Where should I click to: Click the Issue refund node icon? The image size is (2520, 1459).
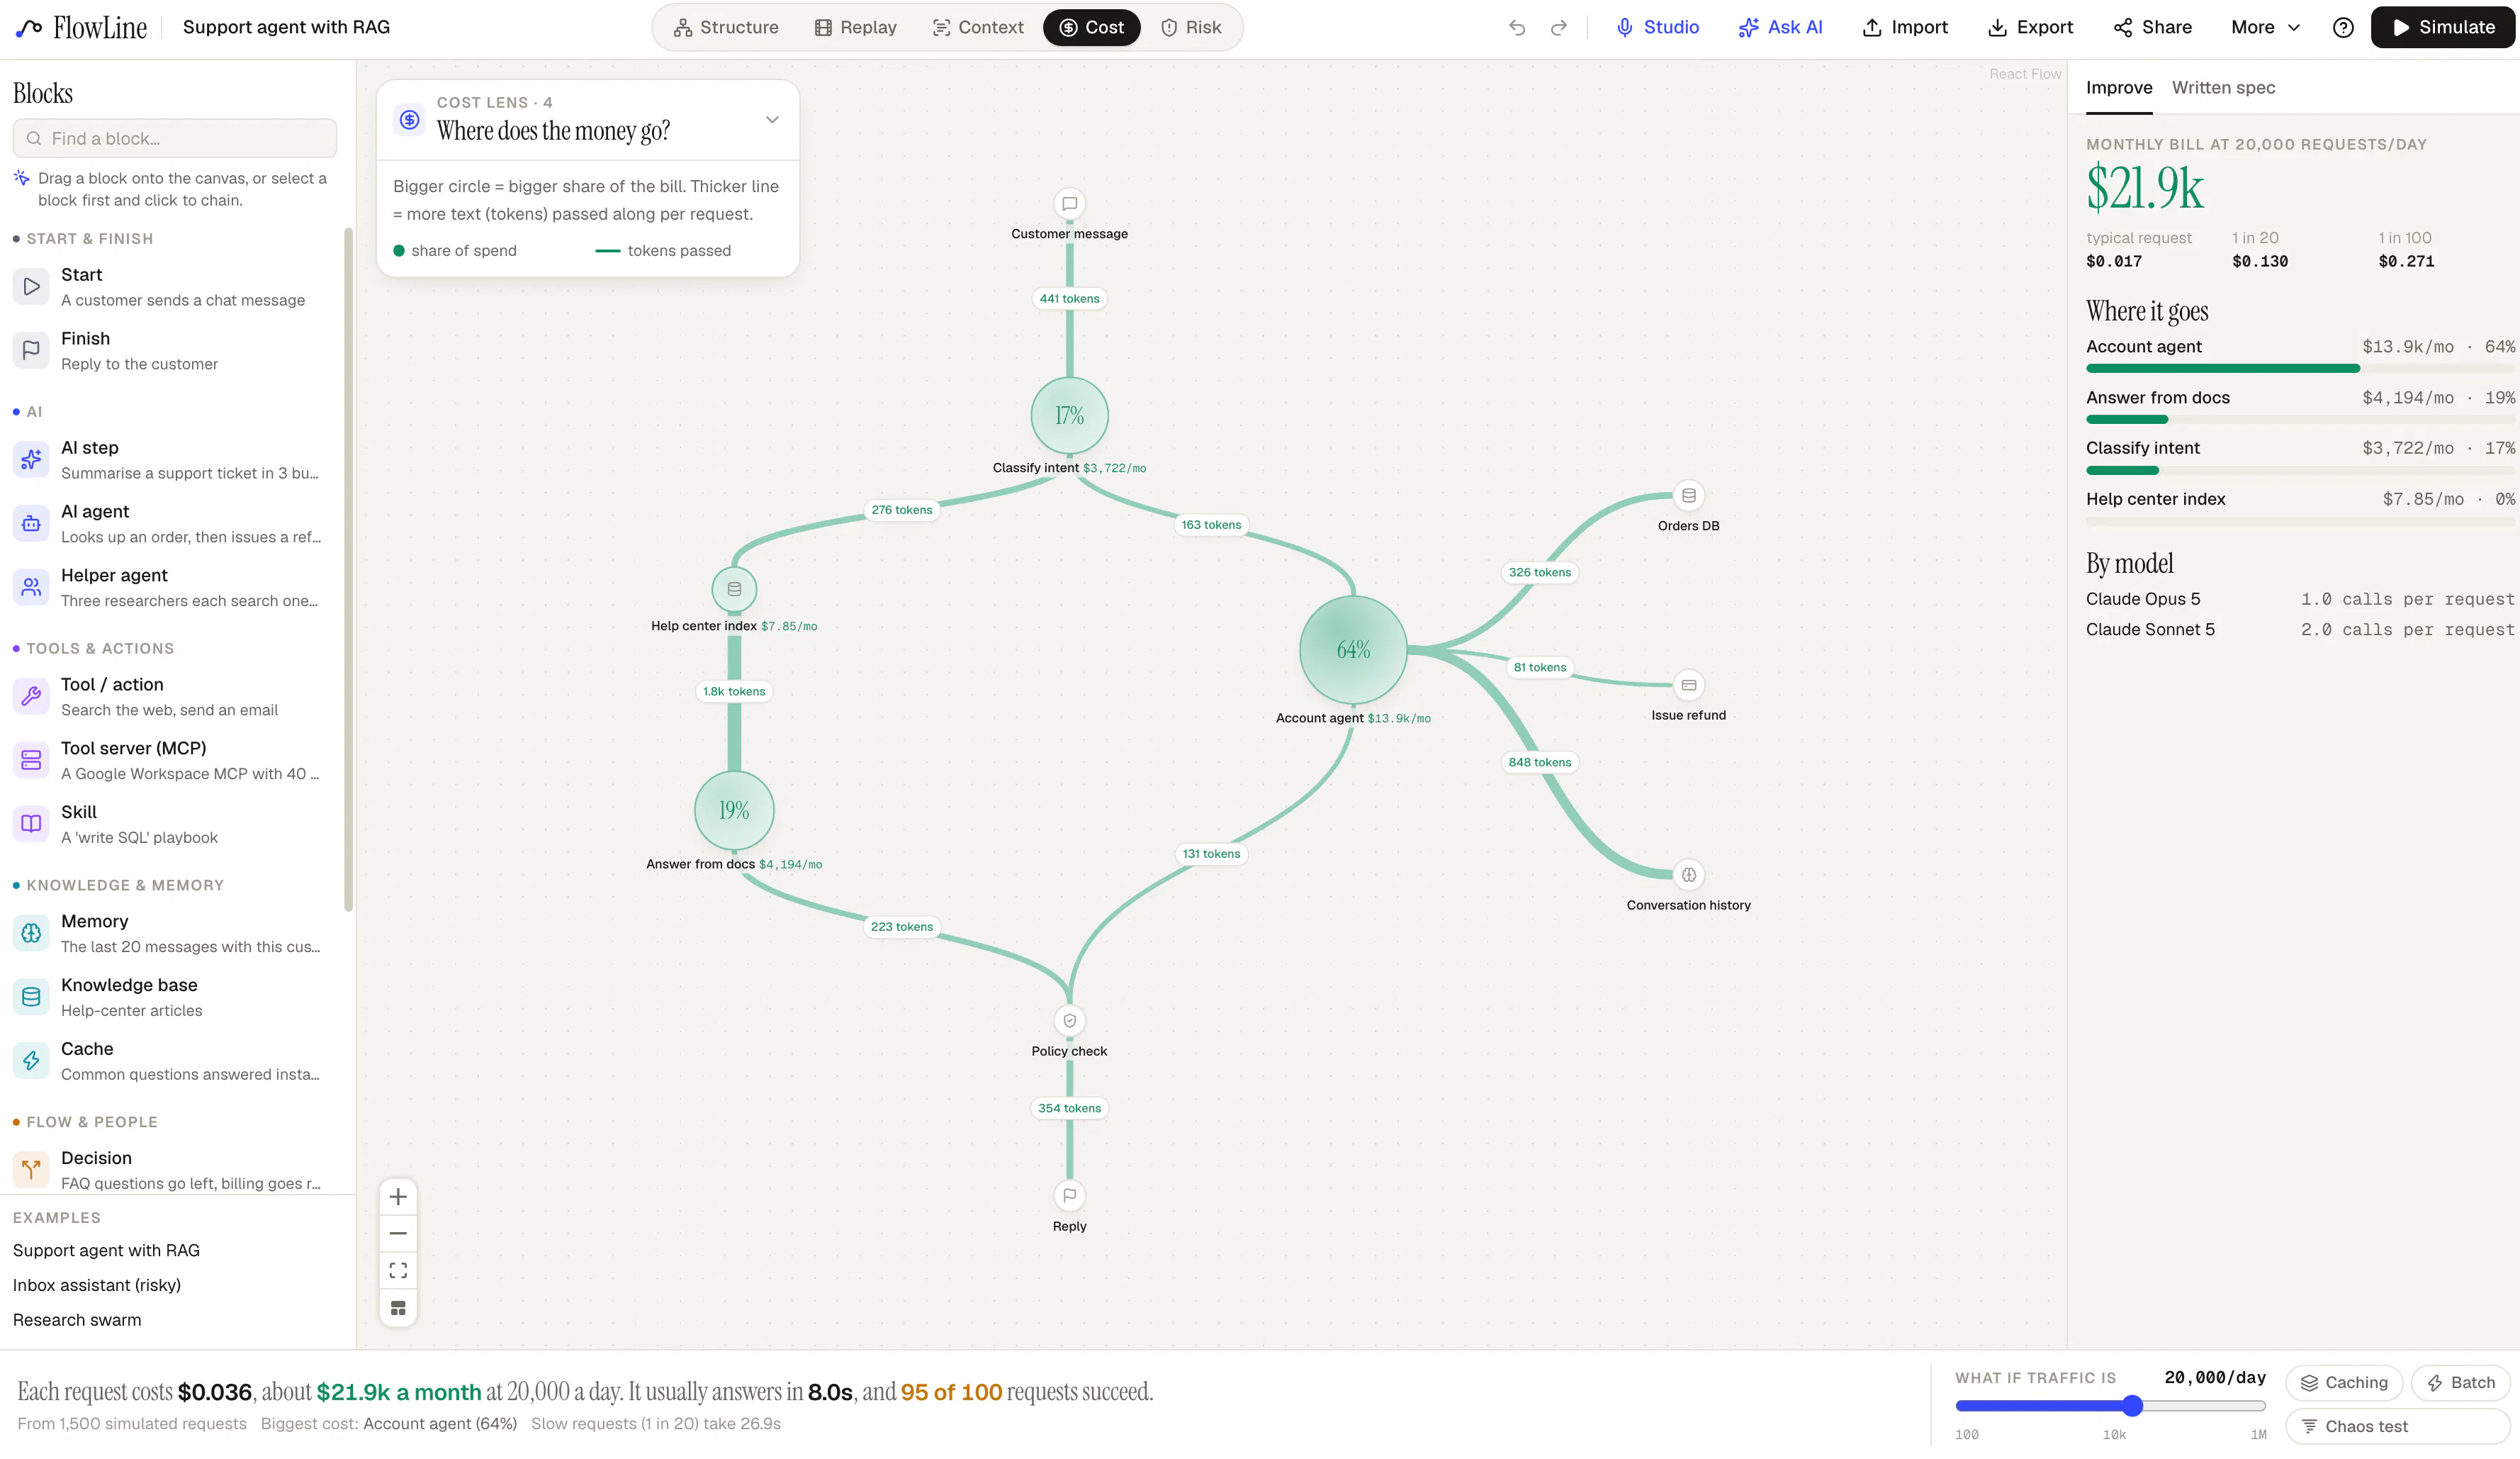[x=1688, y=684]
